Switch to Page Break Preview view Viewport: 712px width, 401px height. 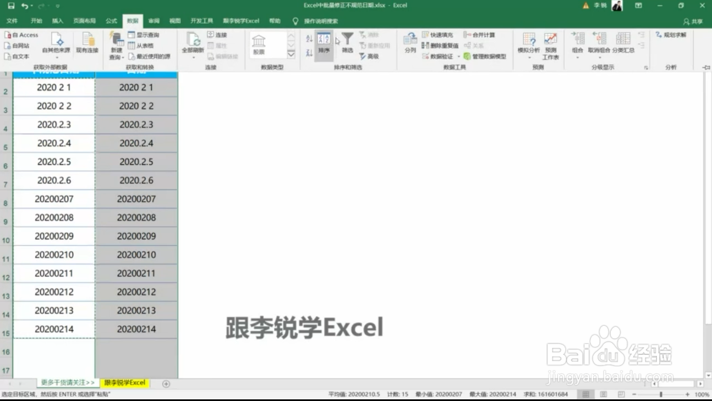[621, 394]
